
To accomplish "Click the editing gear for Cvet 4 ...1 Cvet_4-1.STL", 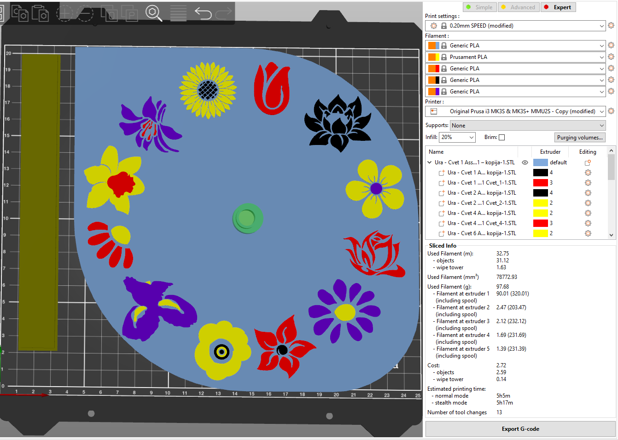I will tap(588, 223).
